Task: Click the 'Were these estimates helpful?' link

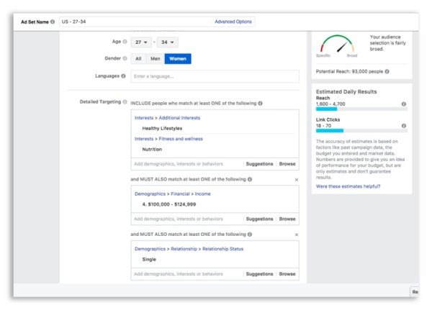Action: pyautogui.click(x=348, y=186)
